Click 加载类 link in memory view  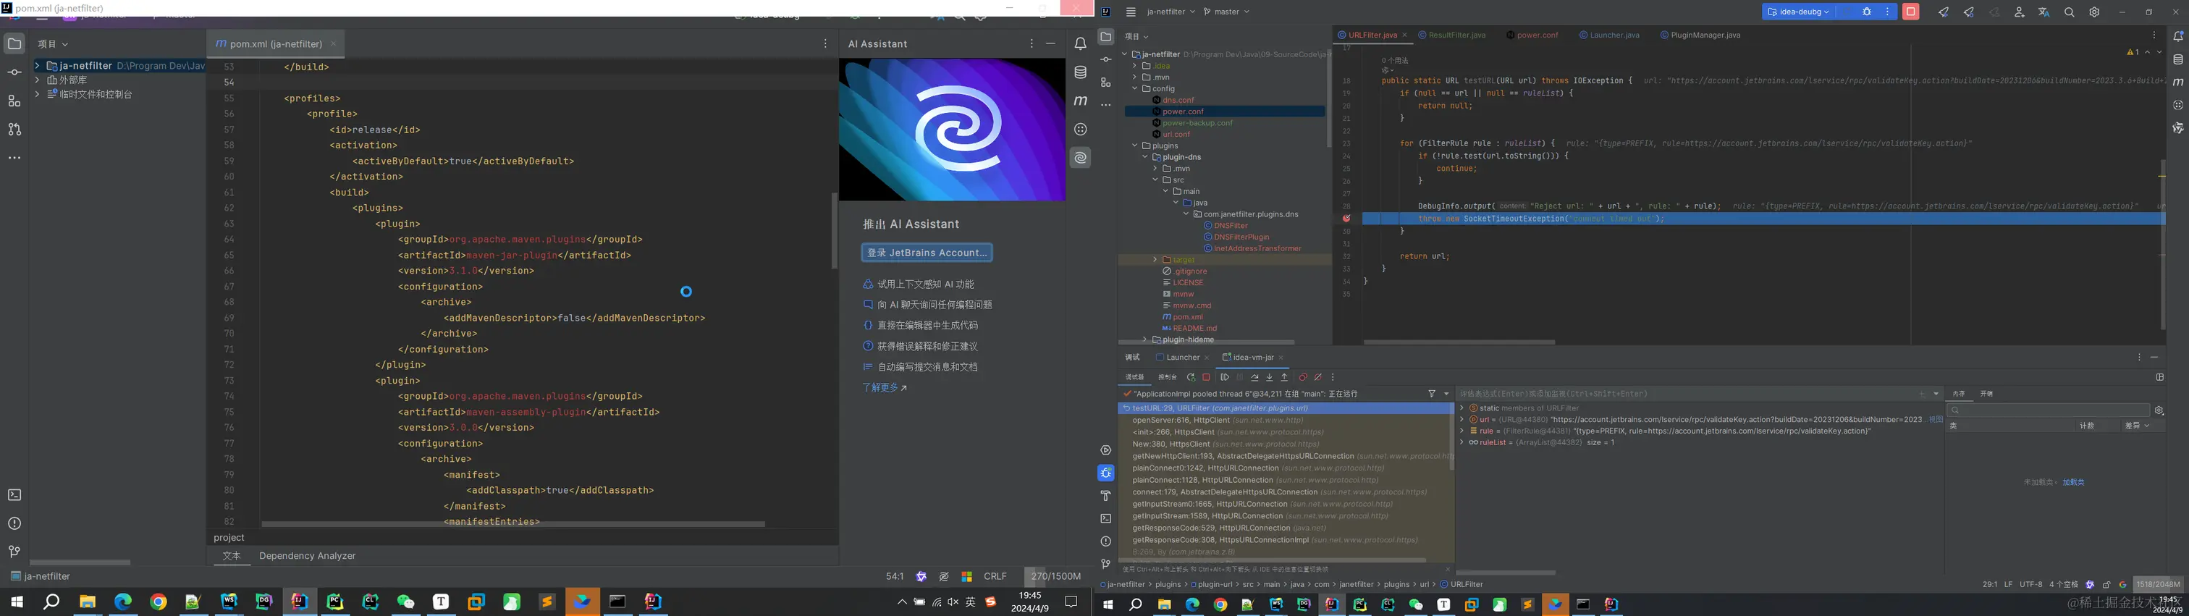tap(2073, 483)
